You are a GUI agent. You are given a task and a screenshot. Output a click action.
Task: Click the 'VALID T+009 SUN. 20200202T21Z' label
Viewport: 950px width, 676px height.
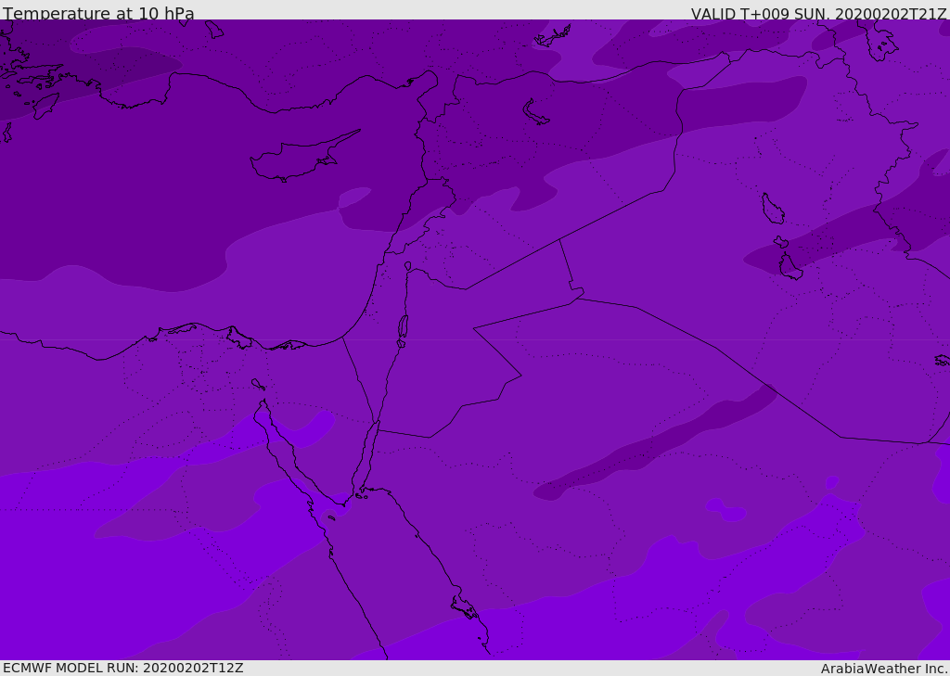click(x=818, y=14)
